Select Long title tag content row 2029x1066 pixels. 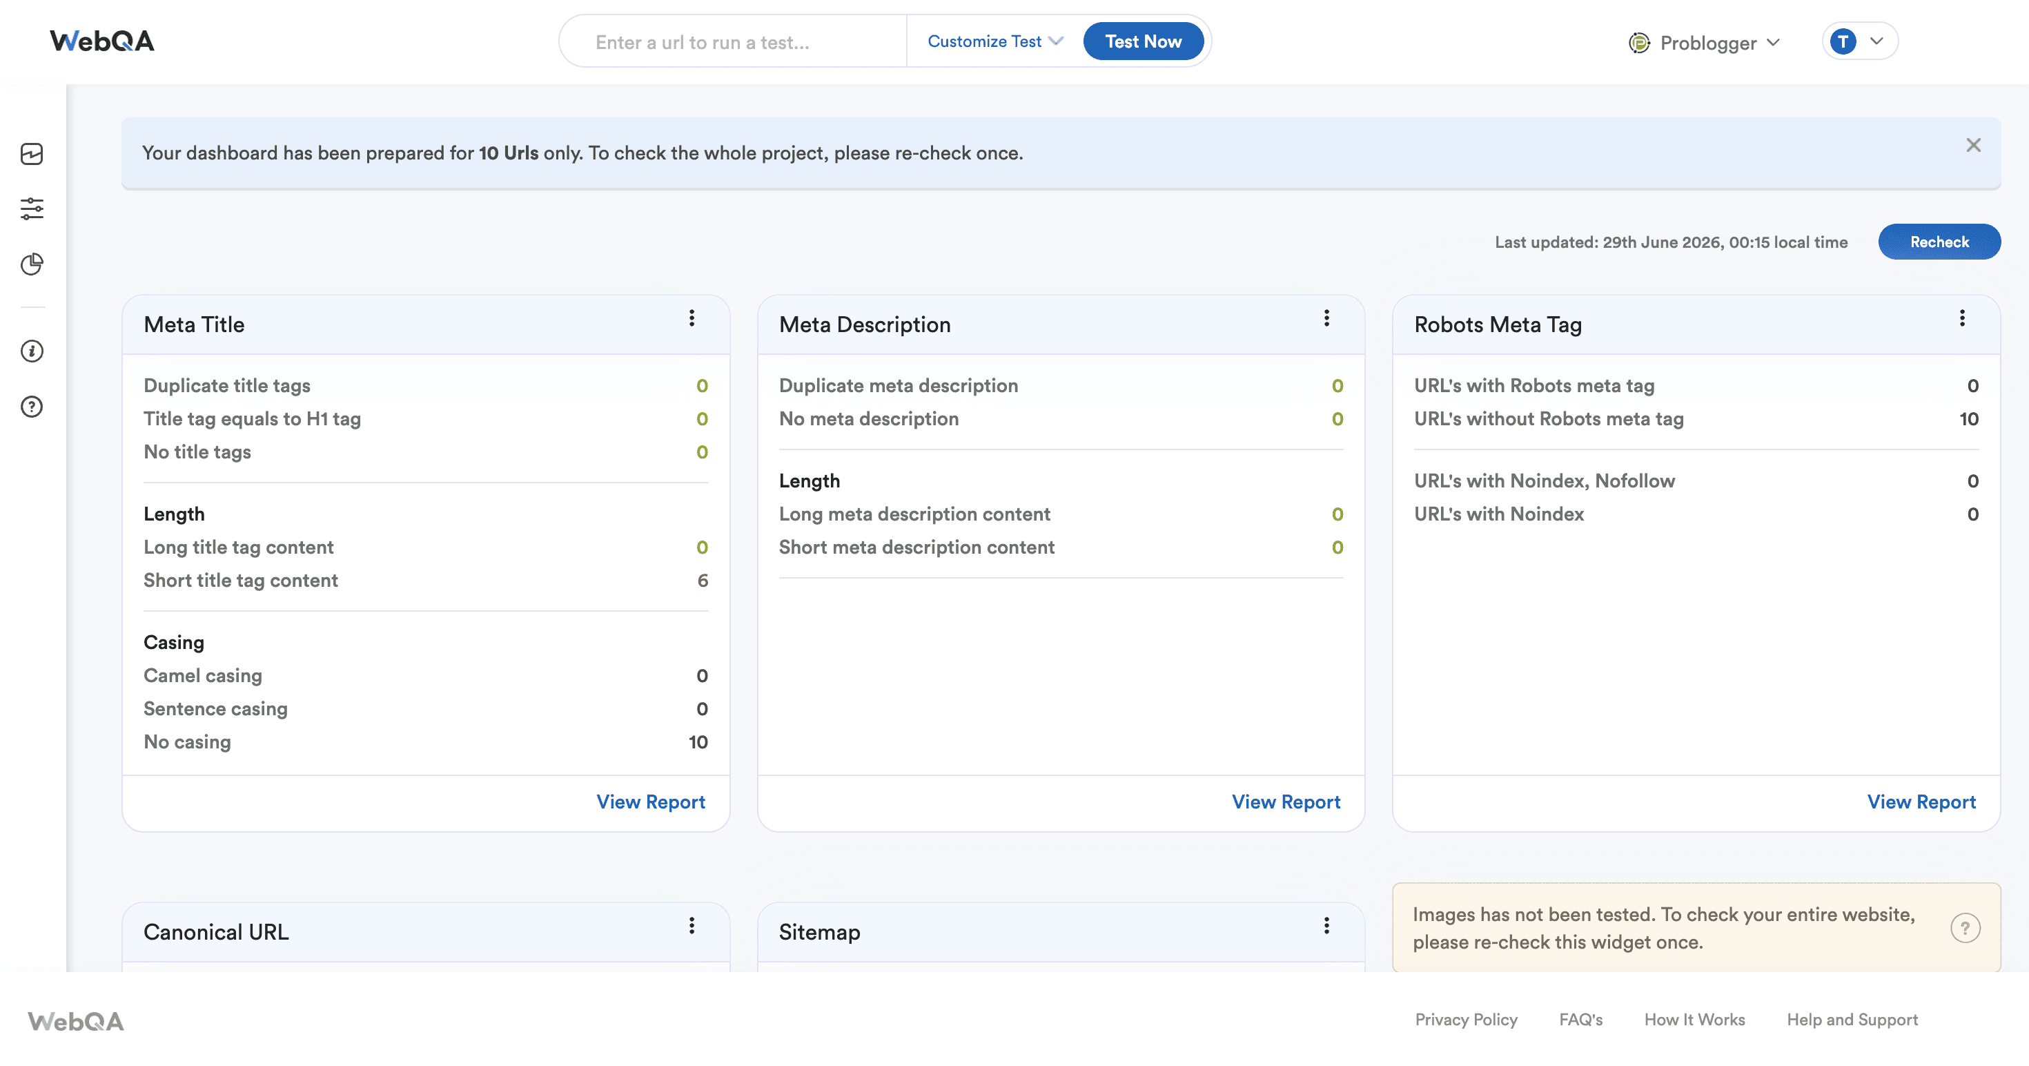[425, 547]
